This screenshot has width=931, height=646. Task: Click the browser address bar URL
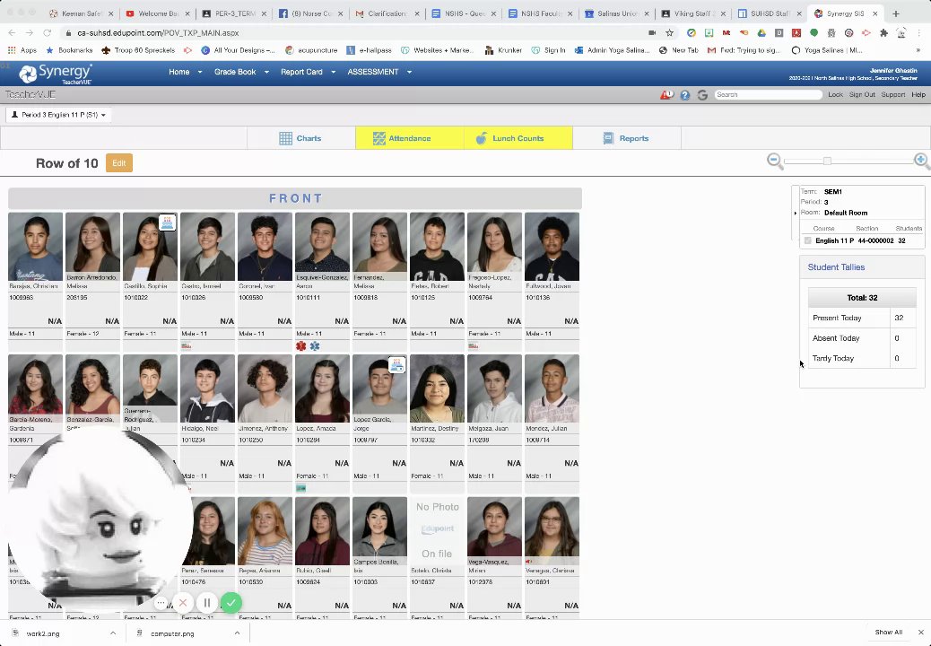coord(159,33)
